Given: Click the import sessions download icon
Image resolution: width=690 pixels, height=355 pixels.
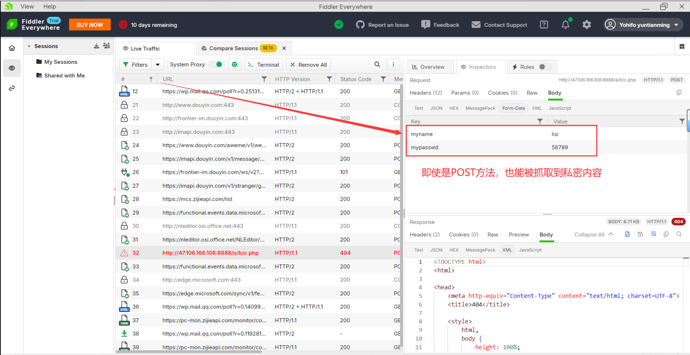Looking at the screenshot, I should pyautogui.click(x=96, y=46).
